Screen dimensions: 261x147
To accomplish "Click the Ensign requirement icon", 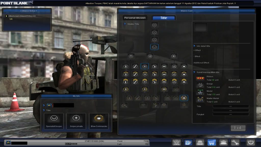I will click(x=200, y=85).
